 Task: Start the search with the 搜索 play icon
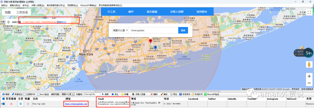pos(103,94)
